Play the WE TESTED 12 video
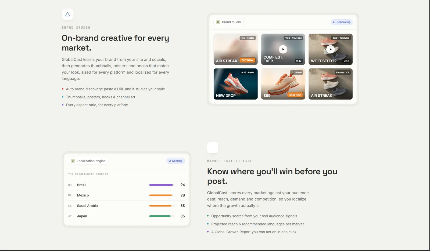The height and width of the screenshot is (251, 430). pyautogui.click(x=330, y=49)
